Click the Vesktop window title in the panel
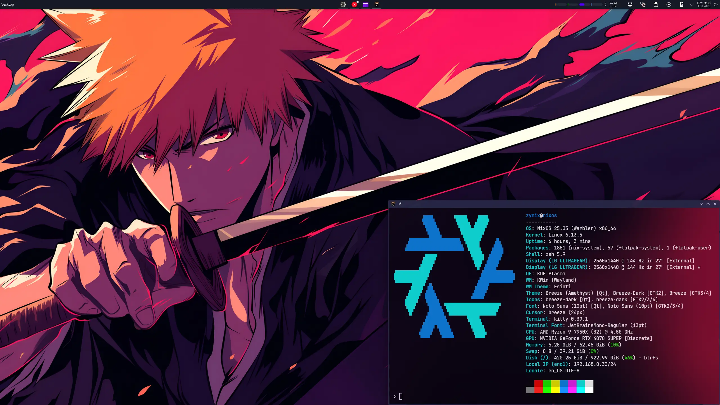Image resolution: width=720 pixels, height=405 pixels. 8,4
